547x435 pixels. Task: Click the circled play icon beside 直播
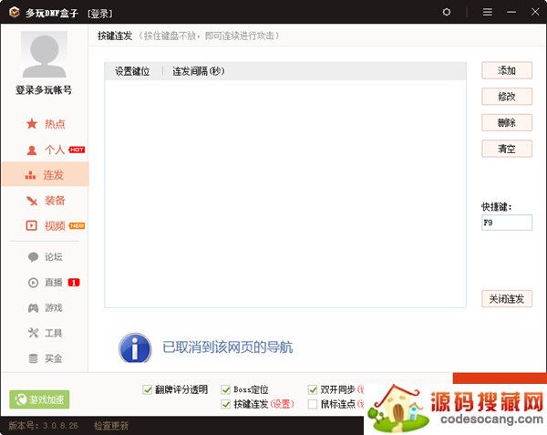click(33, 282)
